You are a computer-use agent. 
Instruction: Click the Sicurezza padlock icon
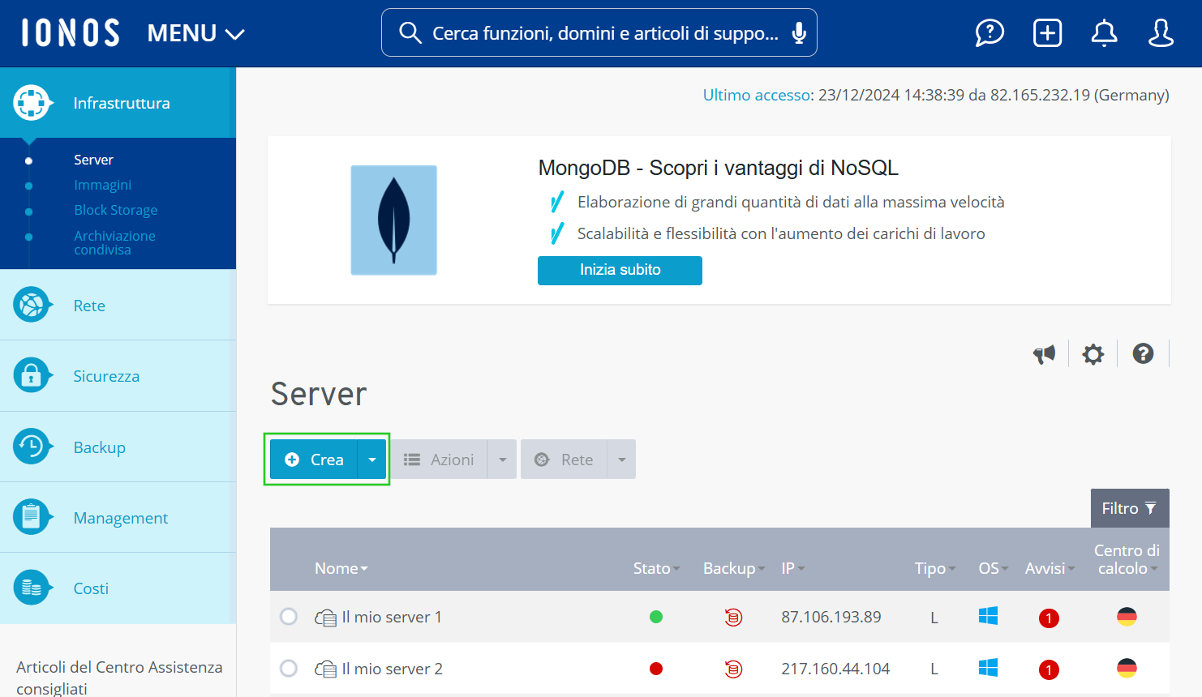[32, 376]
